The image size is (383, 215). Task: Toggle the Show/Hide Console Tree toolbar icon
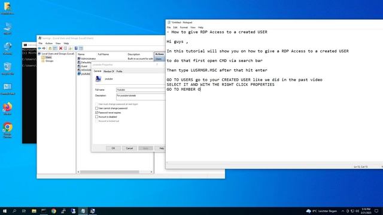[55, 48]
